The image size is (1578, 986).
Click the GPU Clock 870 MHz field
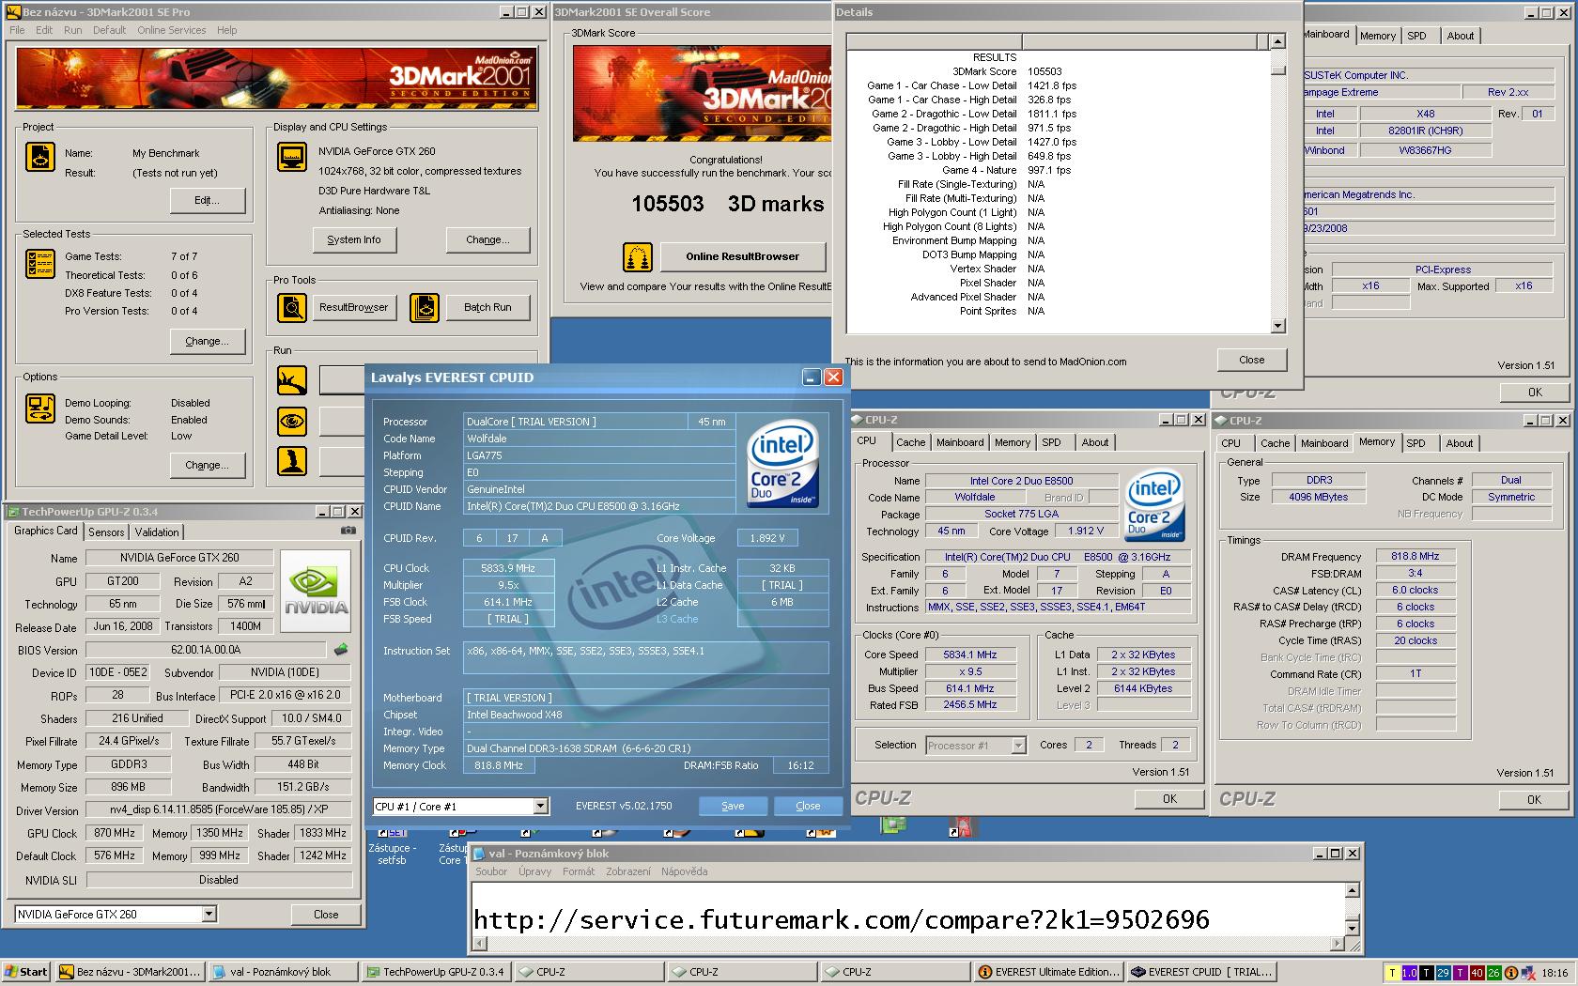tap(115, 833)
